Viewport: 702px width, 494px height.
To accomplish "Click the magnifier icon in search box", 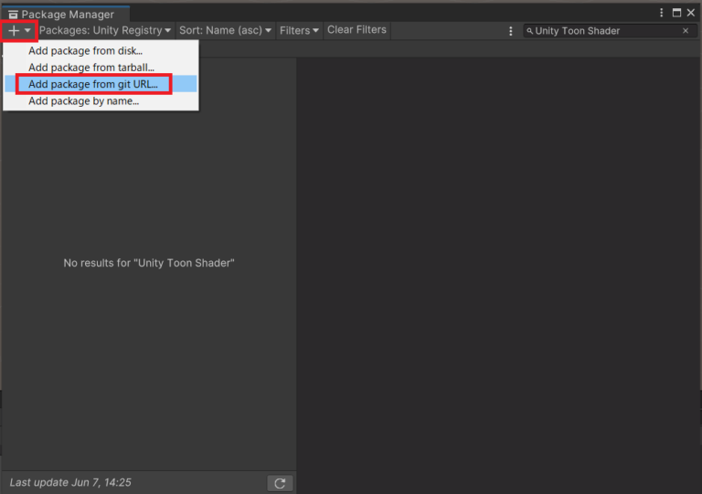I will 530,31.
